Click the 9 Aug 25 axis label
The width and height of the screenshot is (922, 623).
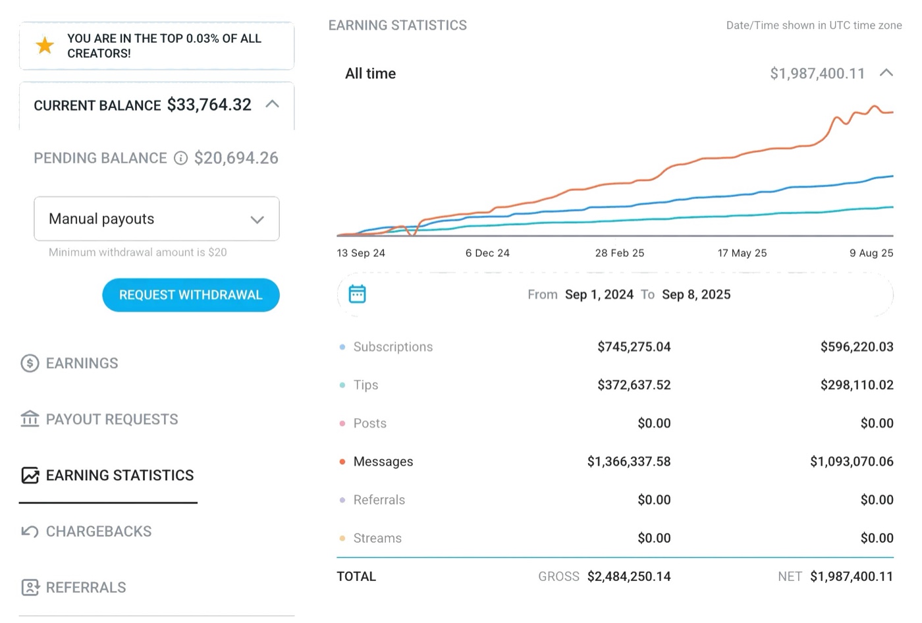pyautogui.click(x=871, y=253)
